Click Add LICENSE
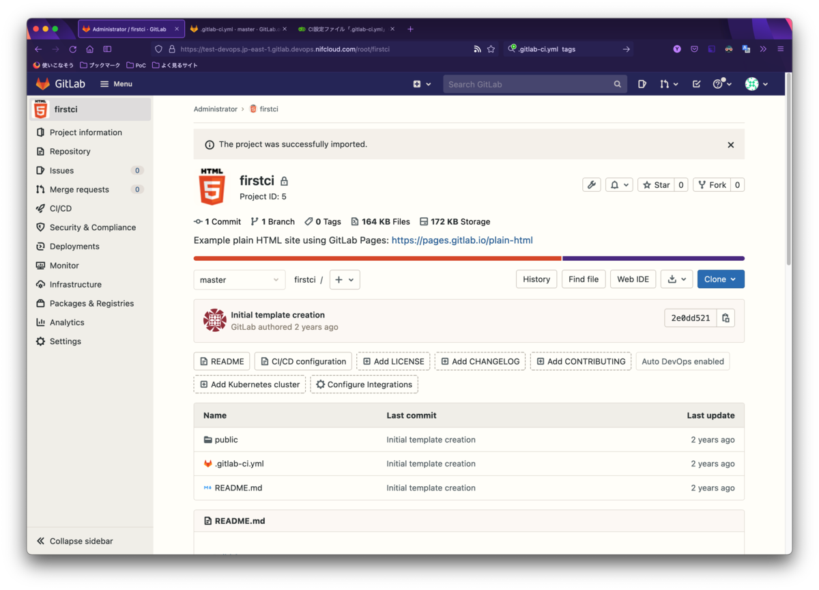 [x=393, y=362]
